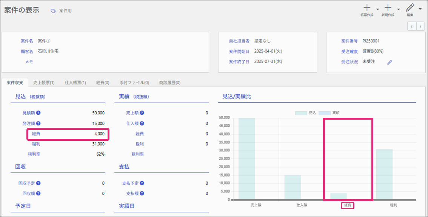Viewport: 428px width, 217px height.
Task: Open help icon next to 売上額
Action: 142,113
